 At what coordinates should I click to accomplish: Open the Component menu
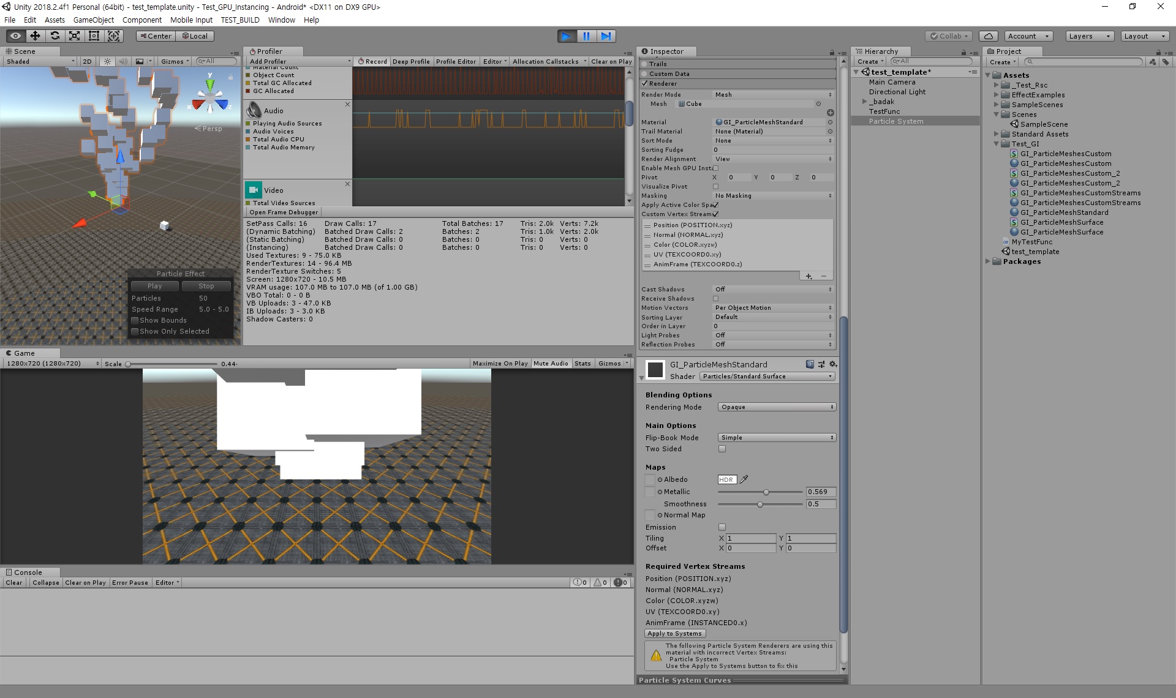(x=141, y=20)
